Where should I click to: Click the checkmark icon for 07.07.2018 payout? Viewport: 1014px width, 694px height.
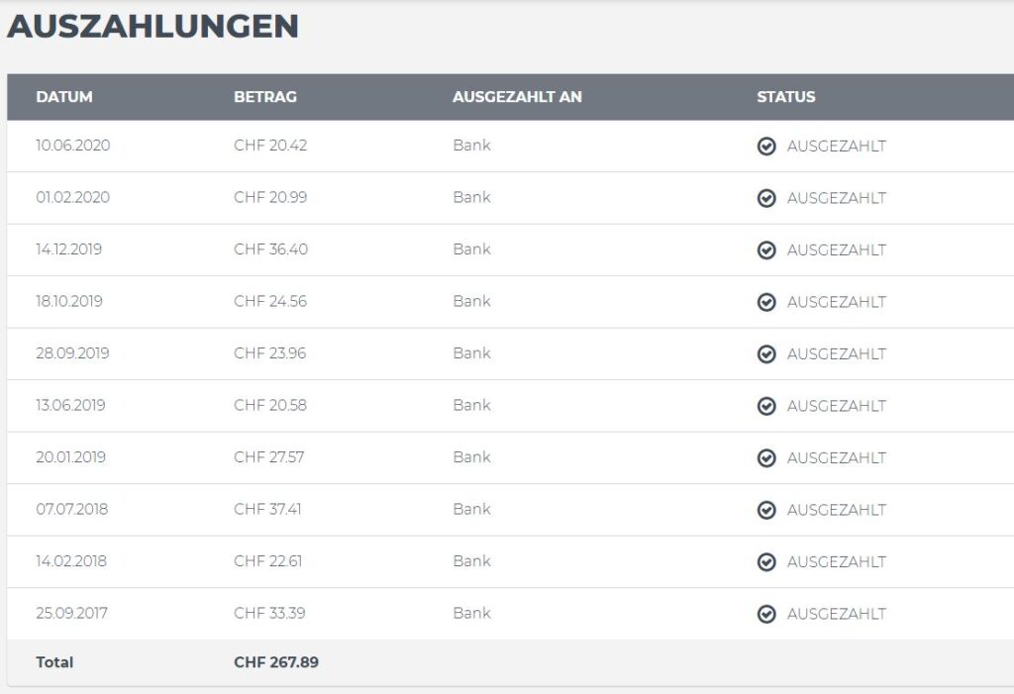(766, 510)
